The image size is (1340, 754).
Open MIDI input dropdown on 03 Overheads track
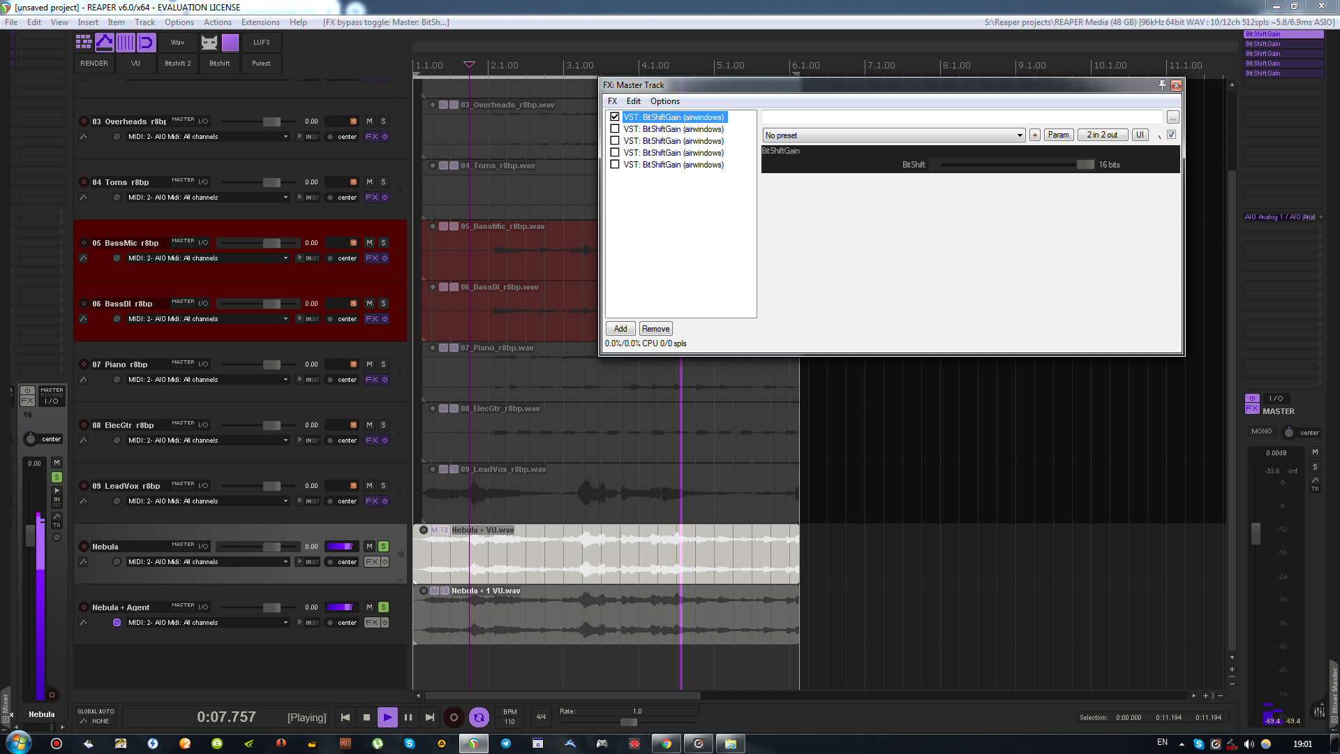208,137
